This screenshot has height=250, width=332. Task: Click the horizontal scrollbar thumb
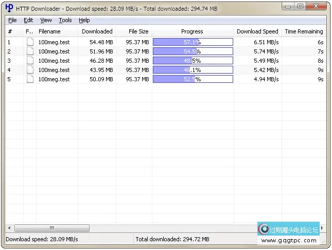[52, 228]
